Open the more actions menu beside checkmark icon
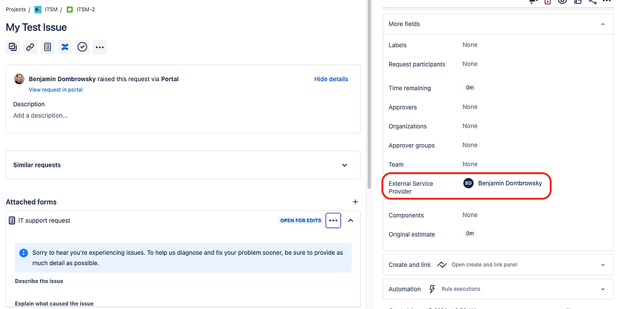The height and width of the screenshot is (309, 618). coord(100,47)
